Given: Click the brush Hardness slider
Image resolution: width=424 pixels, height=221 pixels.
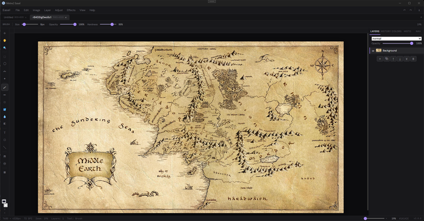Looking at the screenshot, I should click(108, 24).
